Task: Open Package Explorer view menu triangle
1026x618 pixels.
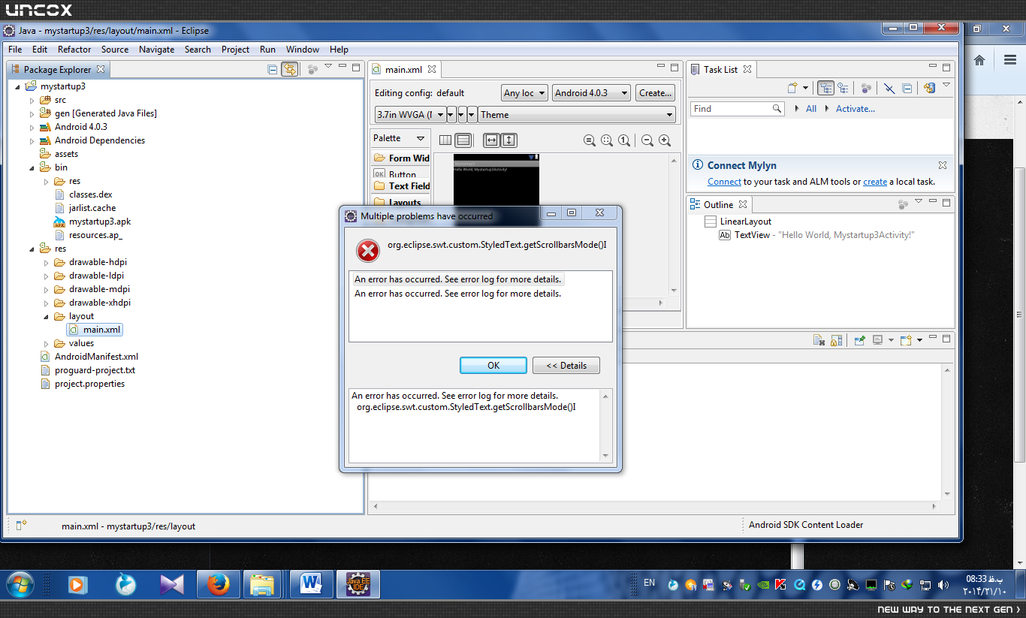Action: pos(328,67)
